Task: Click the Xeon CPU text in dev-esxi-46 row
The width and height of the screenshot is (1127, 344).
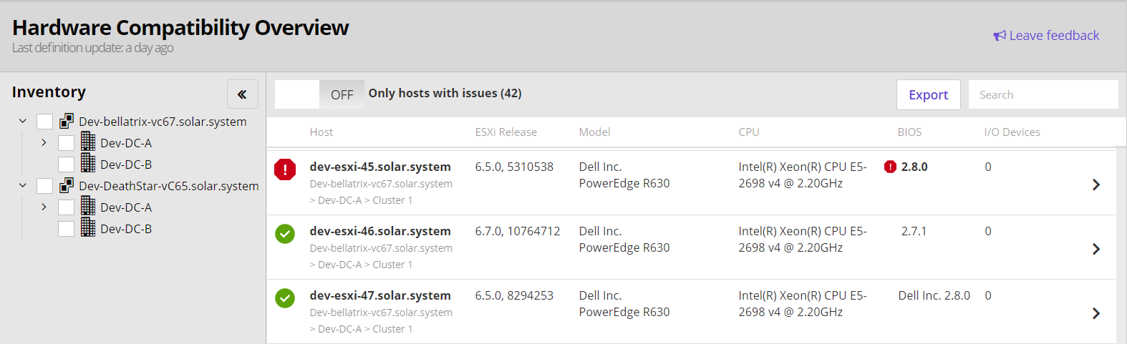Action: click(x=803, y=240)
